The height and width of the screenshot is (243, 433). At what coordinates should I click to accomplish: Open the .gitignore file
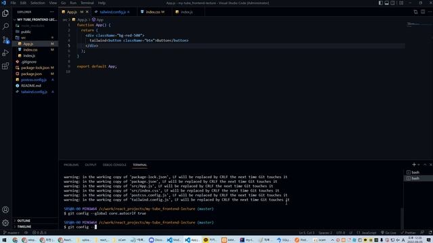click(x=28, y=62)
